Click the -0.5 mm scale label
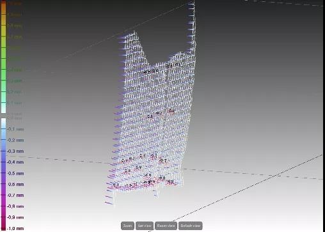This screenshot has height=232, width=325. click(15, 173)
